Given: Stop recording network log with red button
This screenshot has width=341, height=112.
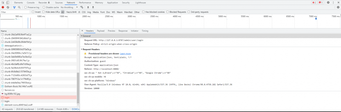Looking at the screenshot, I should point(3,7).
